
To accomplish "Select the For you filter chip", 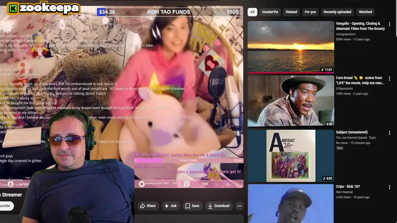I will pos(310,12).
